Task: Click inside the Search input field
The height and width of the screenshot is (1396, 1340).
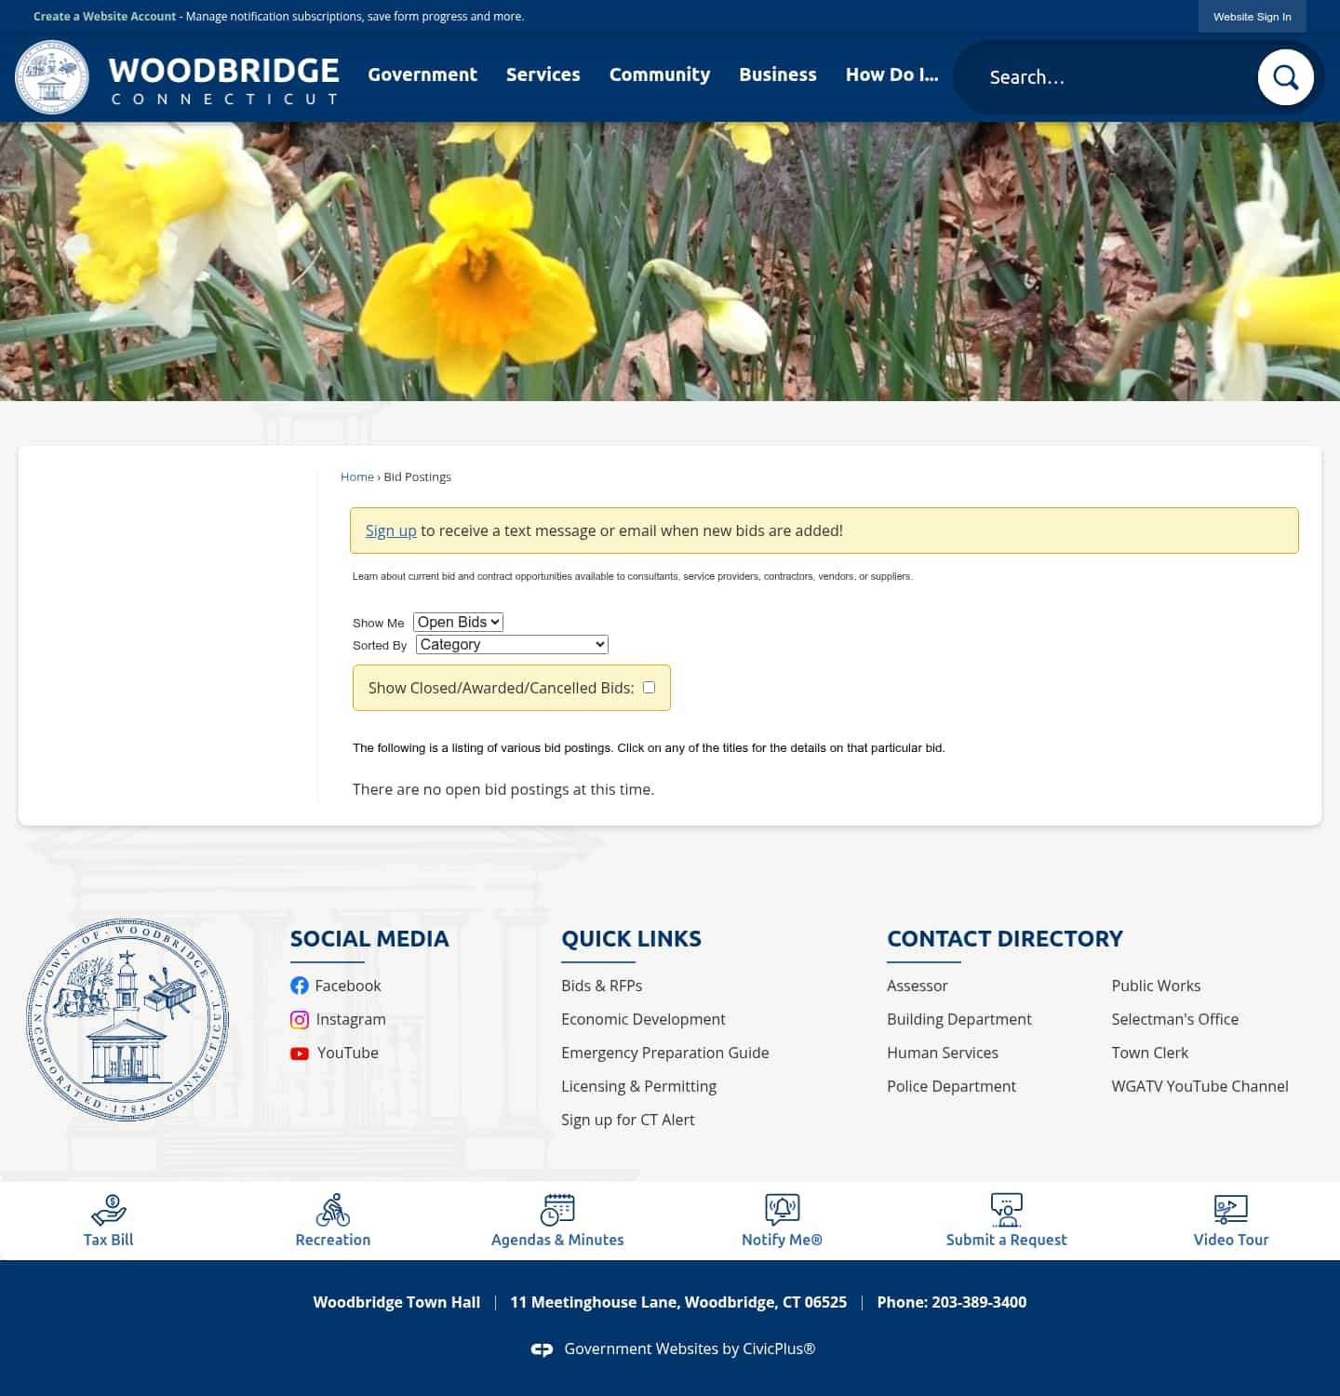Action: point(1098,77)
